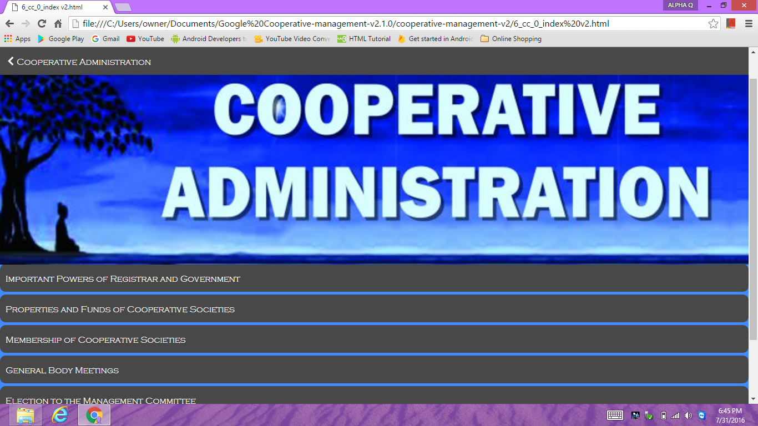Screen dimensions: 758x426
Task: Open the Gmail bookmark
Action: tap(105, 39)
